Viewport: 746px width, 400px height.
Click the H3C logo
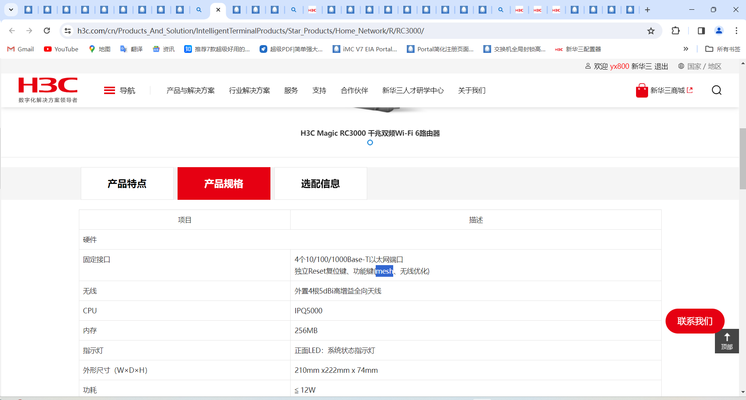[x=48, y=90]
